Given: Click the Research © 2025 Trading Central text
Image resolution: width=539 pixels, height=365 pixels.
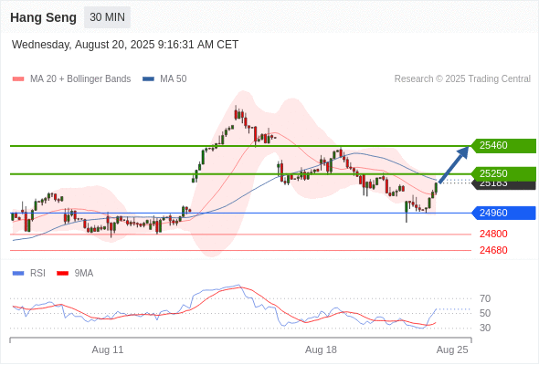Looking at the screenshot, I should click(x=462, y=78).
